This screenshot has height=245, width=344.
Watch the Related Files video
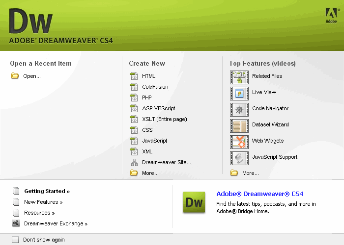pyautogui.click(x=267, y=76)
